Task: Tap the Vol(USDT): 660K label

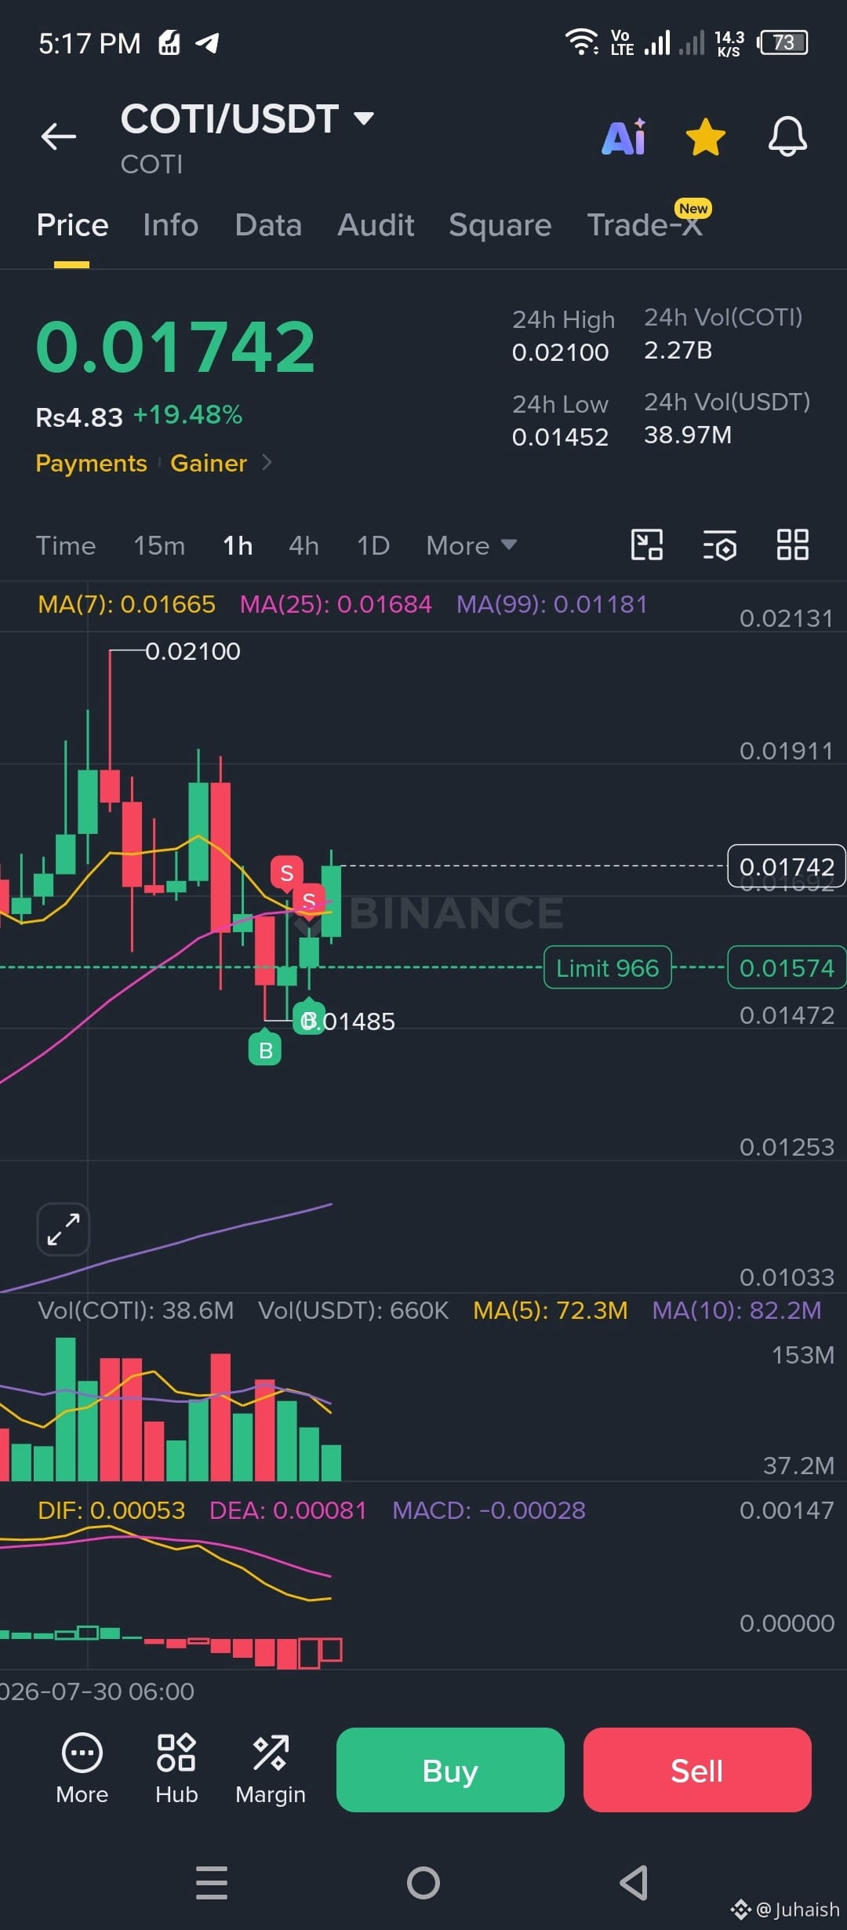Action: (x=354, y=1310)
